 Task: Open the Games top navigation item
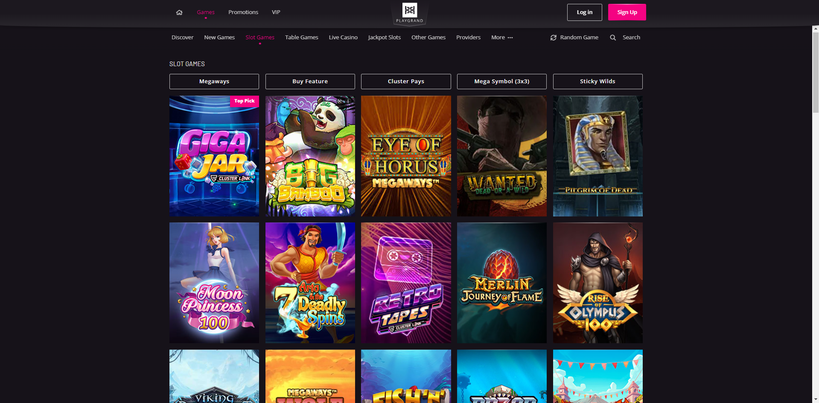(x=206, y=12)
